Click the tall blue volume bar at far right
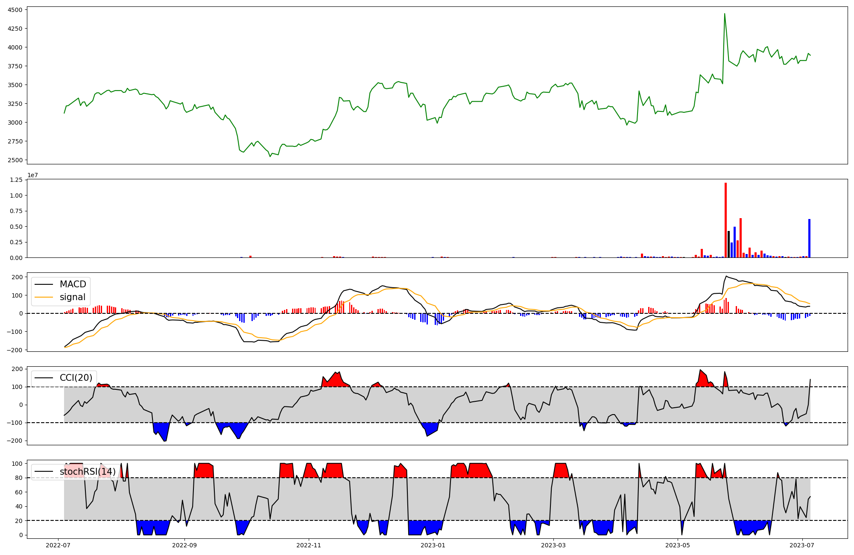Image resolution: width=854 pixels, height=555 pixels. coord(809,238)
